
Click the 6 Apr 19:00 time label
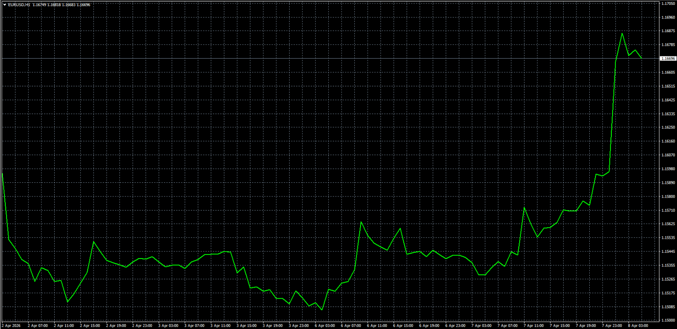[x=430, y=326]
